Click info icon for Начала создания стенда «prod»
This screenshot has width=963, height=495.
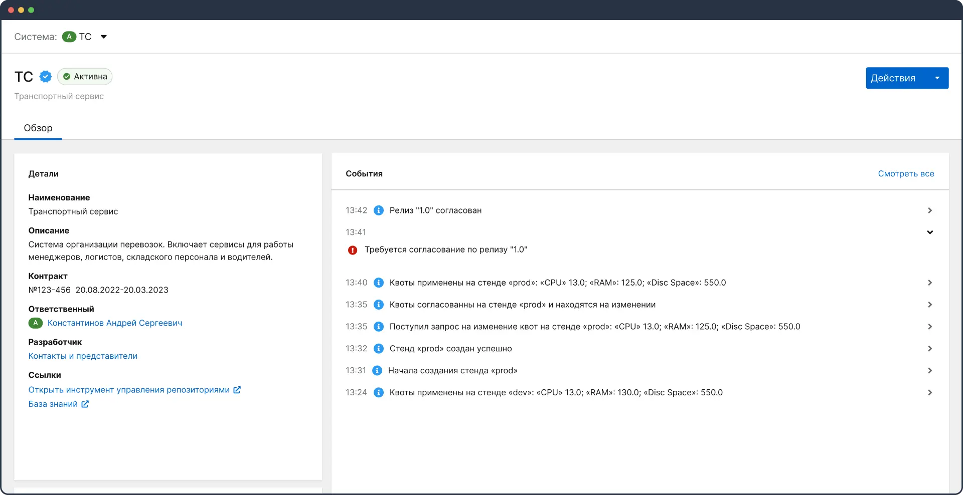coord(378,371)
